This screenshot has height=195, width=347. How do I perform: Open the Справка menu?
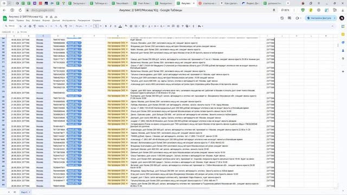pyautogui.click(x=97, y=21)
